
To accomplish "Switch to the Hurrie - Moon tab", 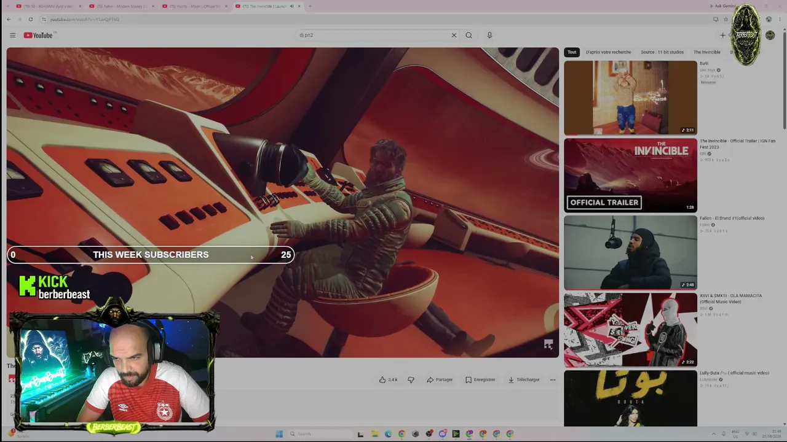I will 195,6.
